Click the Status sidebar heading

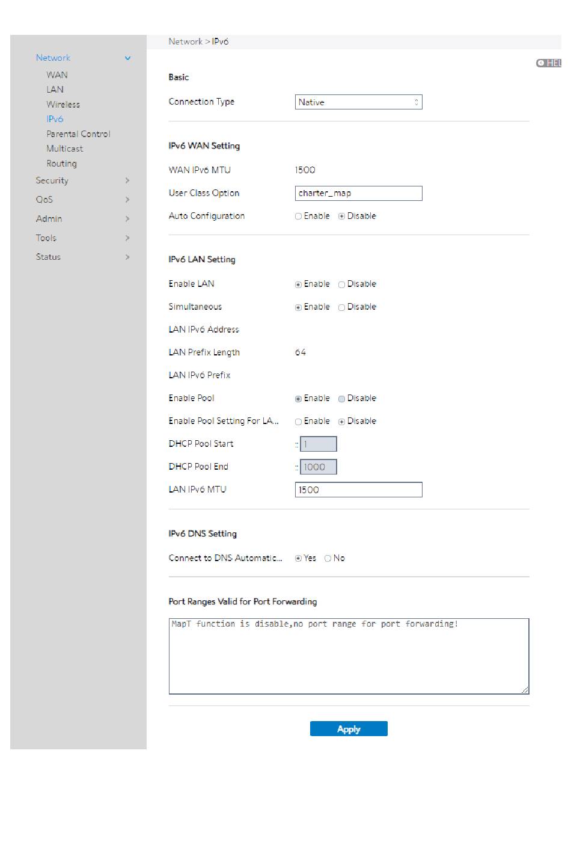pos(48,257)
